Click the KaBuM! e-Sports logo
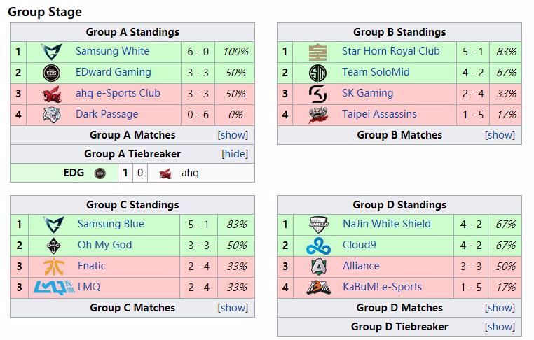534x340 pixels. (x=318, y=288)
